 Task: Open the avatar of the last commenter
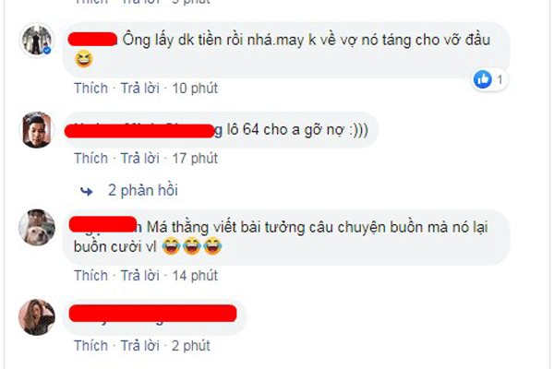point(37,317)
